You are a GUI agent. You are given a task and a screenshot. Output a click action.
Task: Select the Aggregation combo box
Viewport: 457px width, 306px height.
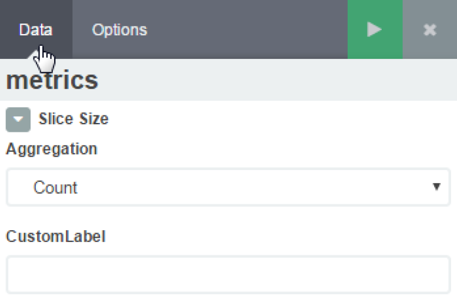[x=228, y=187]
